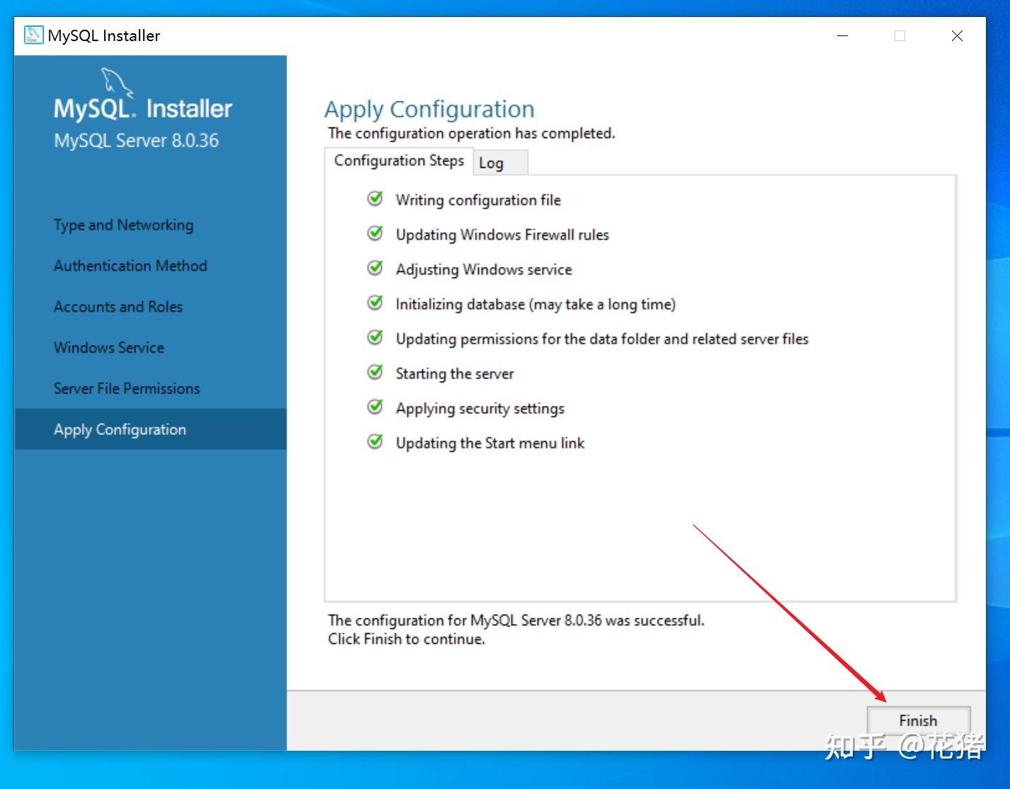This screenshot has height=789, width=1010.
Task: Click the check icon for Updating Start menu link
Action: (x=375, y=441)
